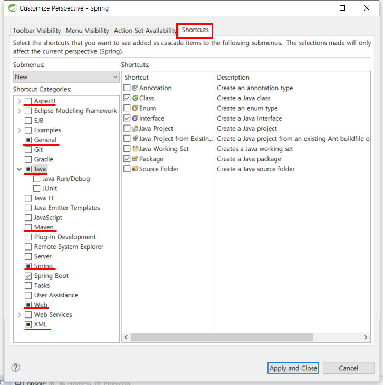Click the Java Project shortcut icon
The width and height of the screenshot is (383, 385).
pyautogui.click(x=135, y=128)
